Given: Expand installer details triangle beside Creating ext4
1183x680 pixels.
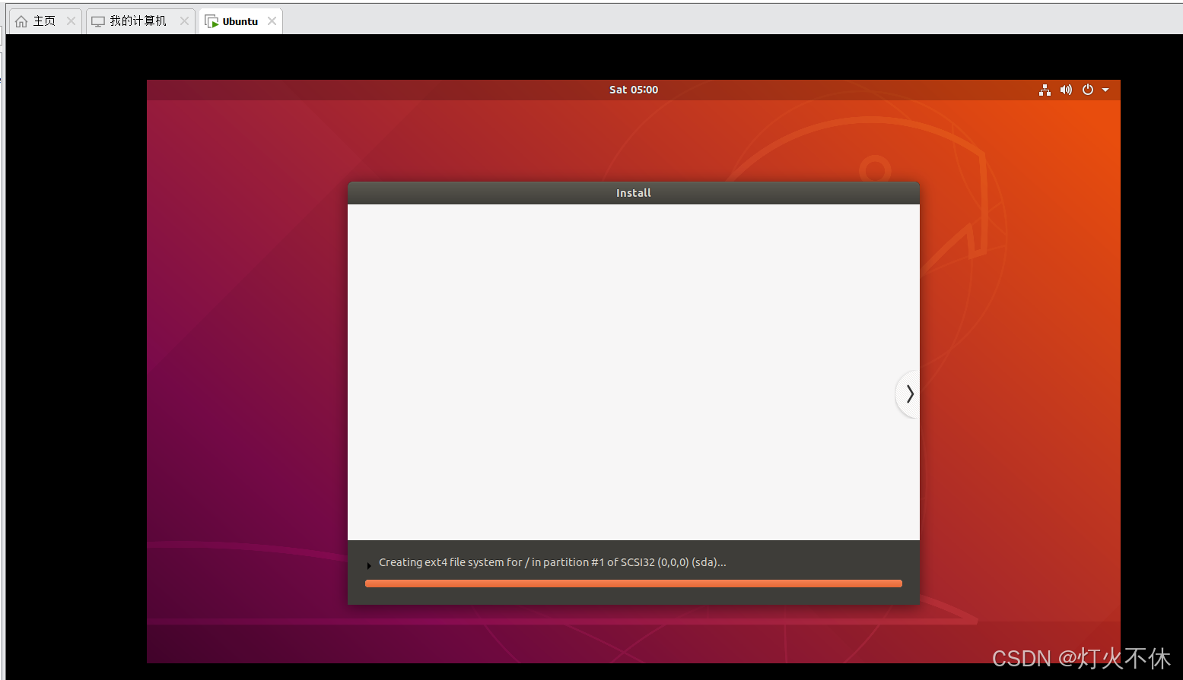Looking at the screenshot, I should (x=369, y=565).
